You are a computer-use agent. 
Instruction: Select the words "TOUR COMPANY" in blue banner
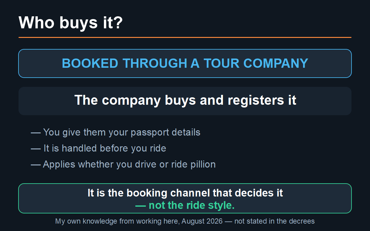click(256, 63)
